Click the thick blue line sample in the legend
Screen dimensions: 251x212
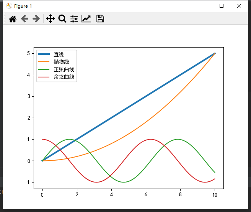pos(44,54)
